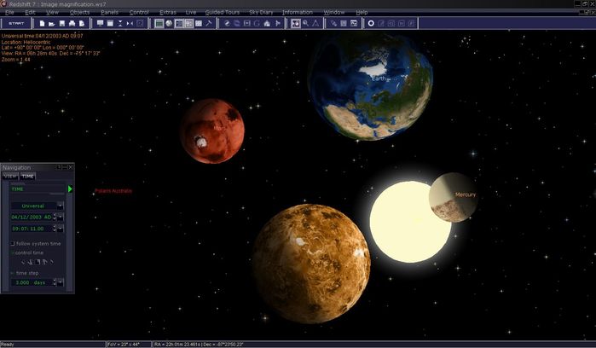Click the START button in toolbar
The width and height of the screenshot is (596, 348).
[x=15, y=23]
